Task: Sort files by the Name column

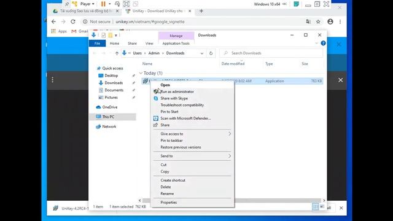Action: pos(147,64)
